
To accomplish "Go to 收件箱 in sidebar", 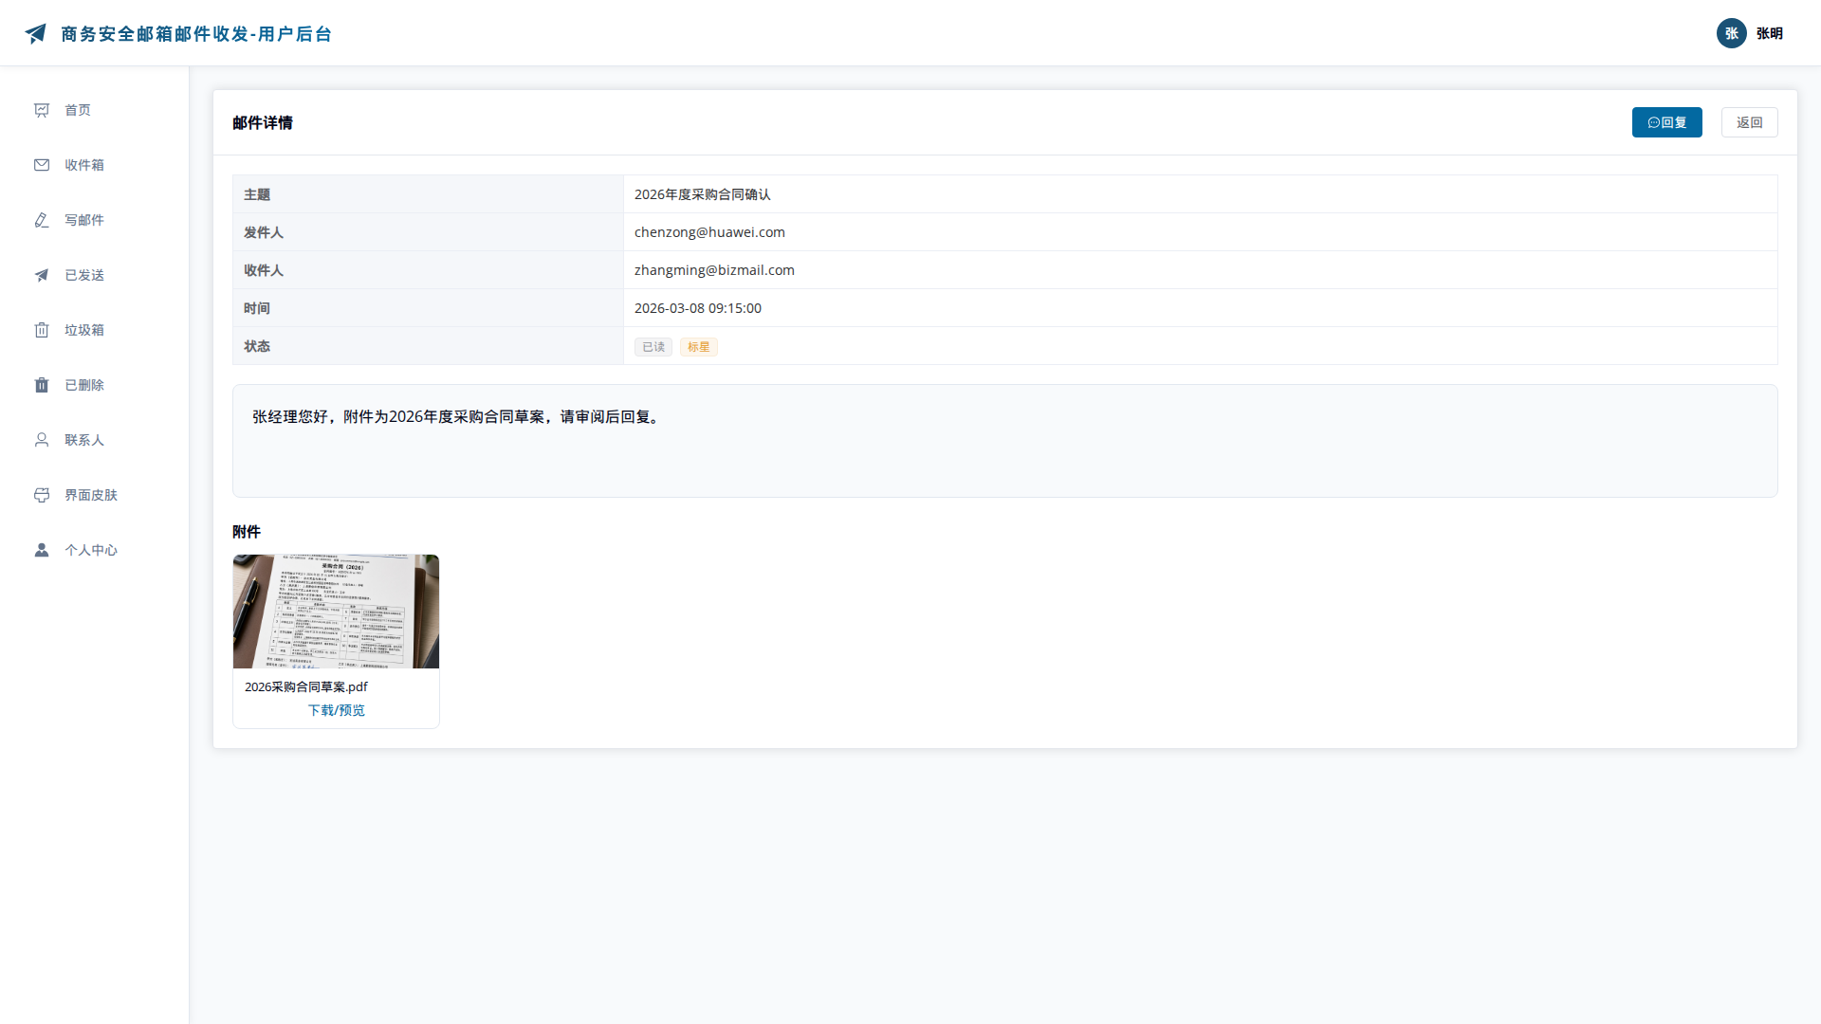I will tap(95, 165).
